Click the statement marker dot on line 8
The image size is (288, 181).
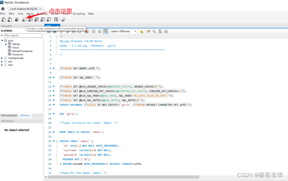coord(54,68)
